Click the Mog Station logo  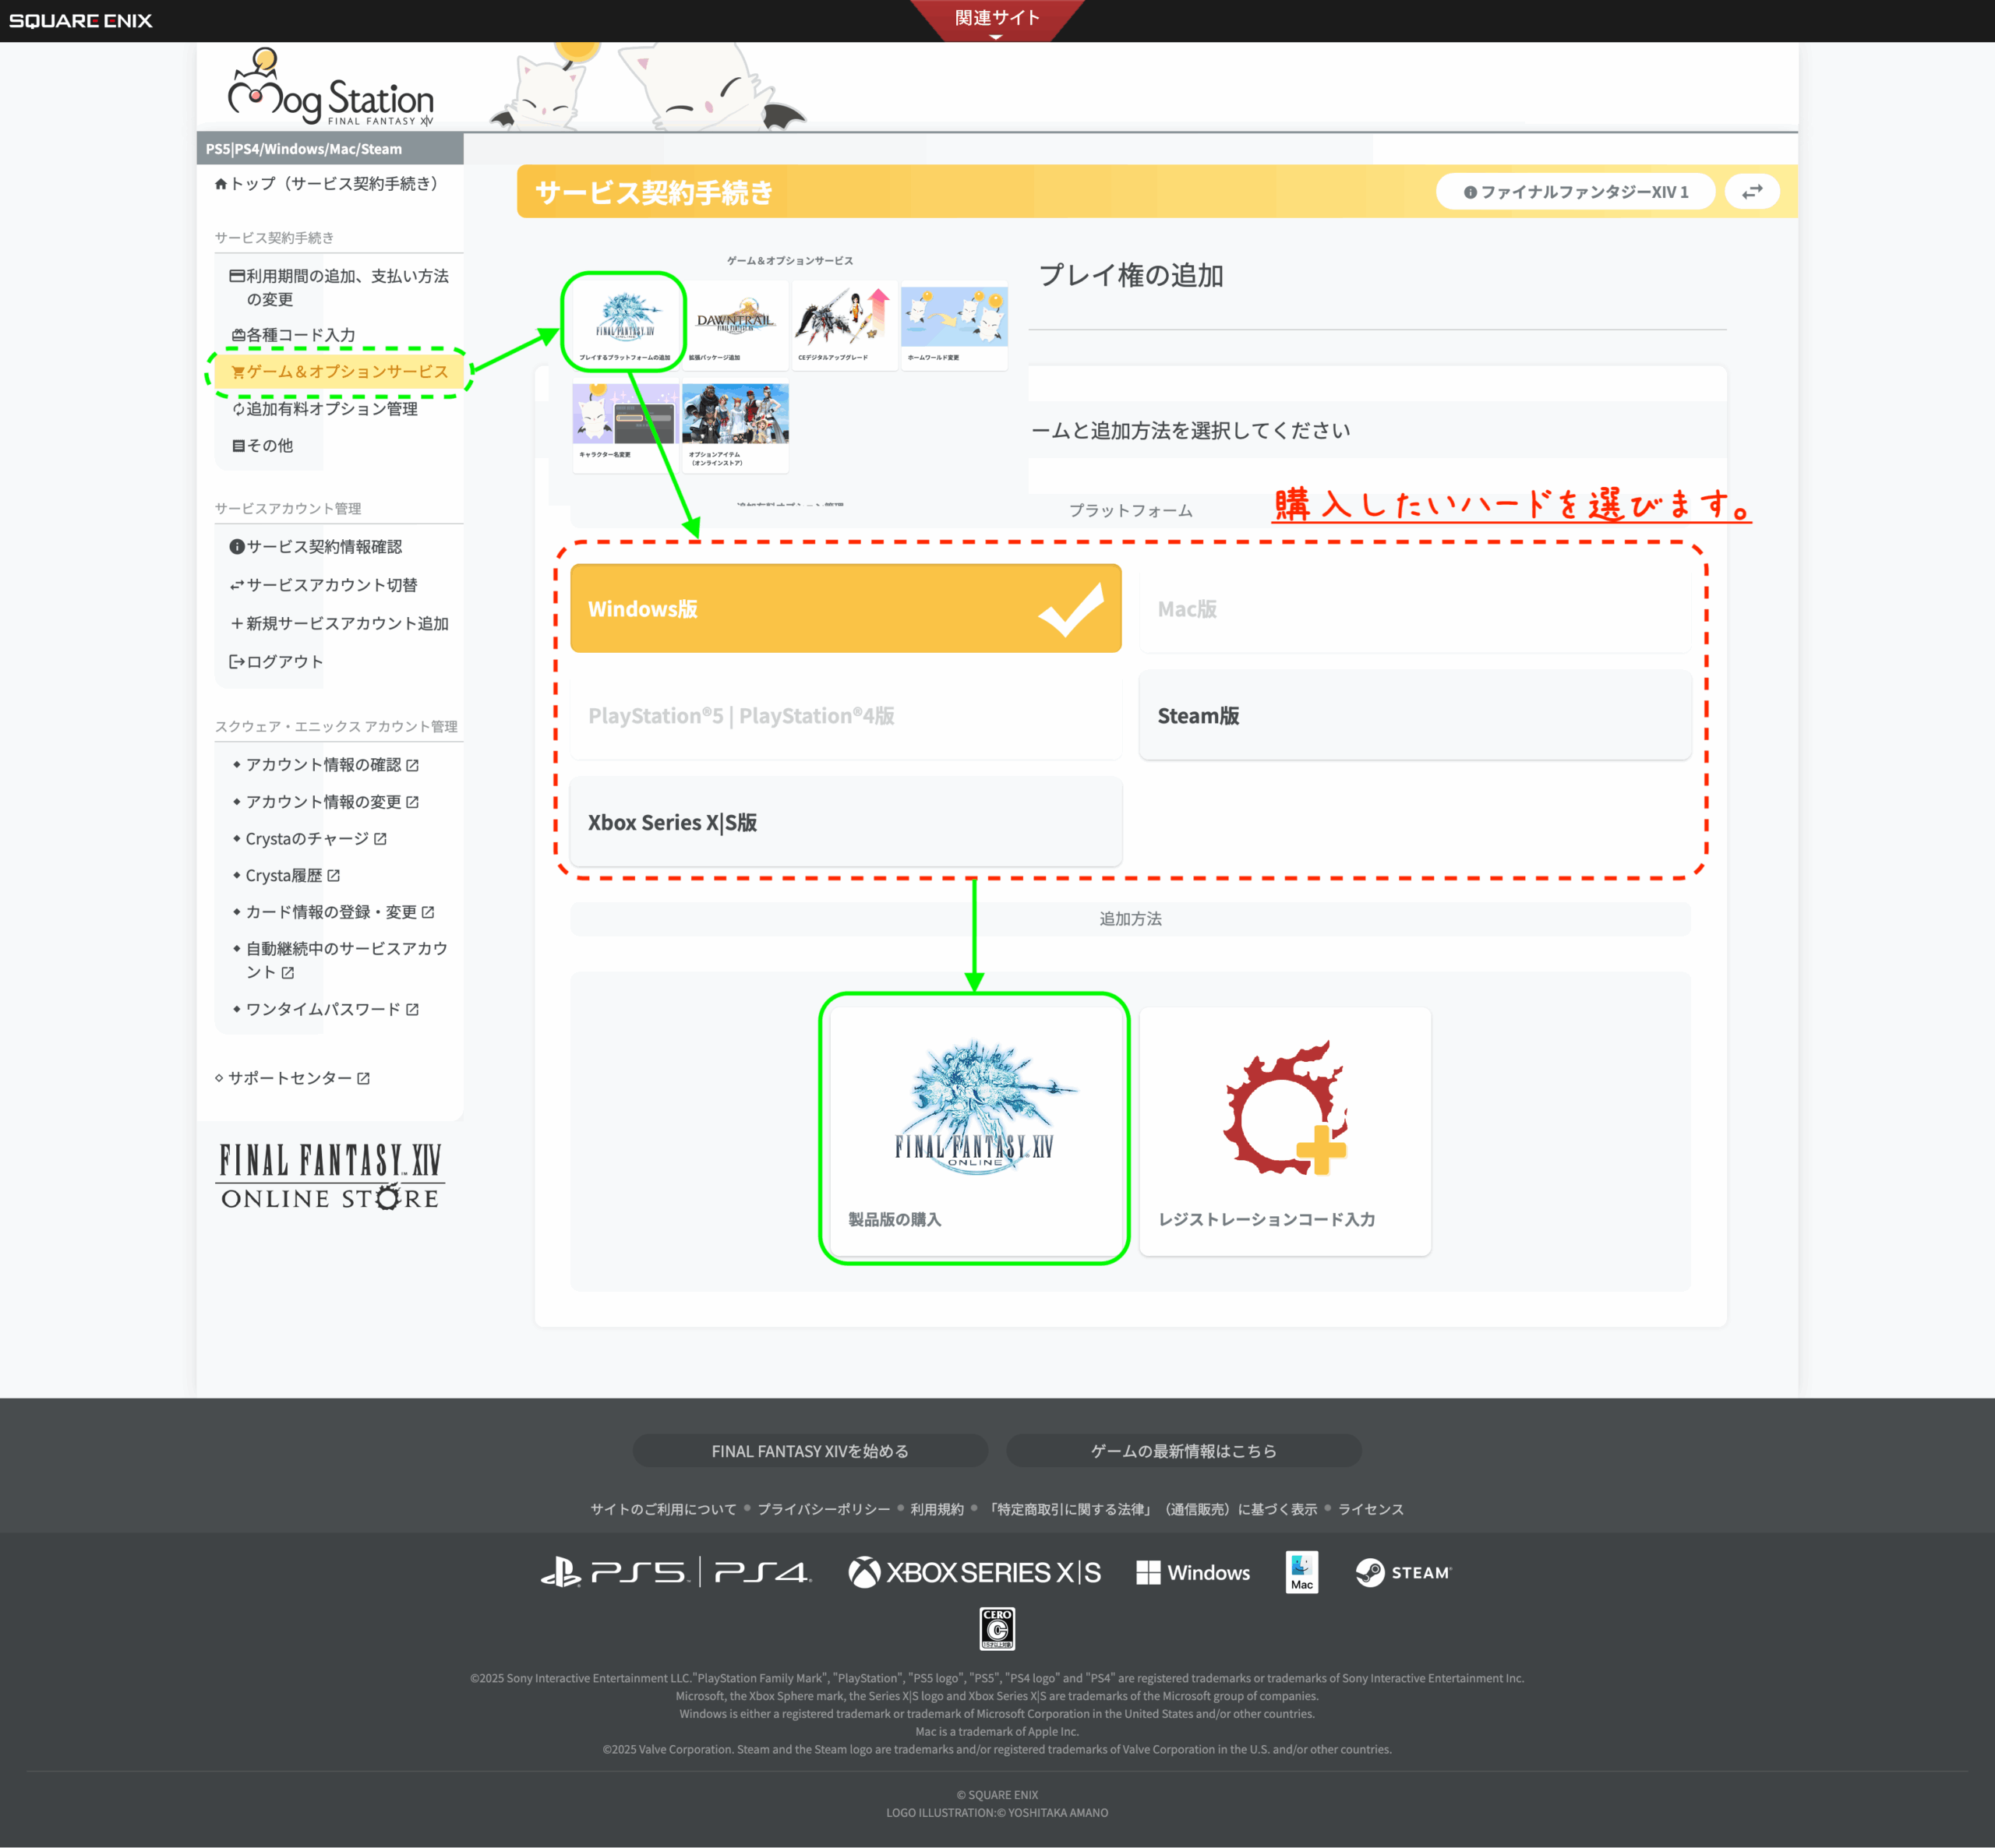coord(331,89)
